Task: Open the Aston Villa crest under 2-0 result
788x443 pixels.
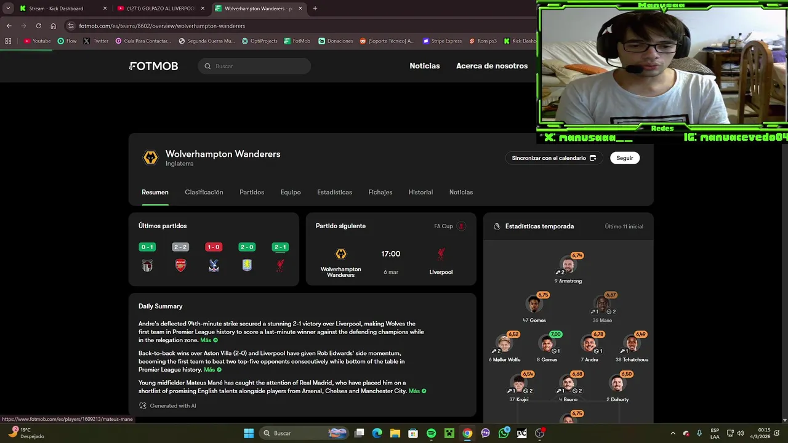Action: tap(247, 265)
